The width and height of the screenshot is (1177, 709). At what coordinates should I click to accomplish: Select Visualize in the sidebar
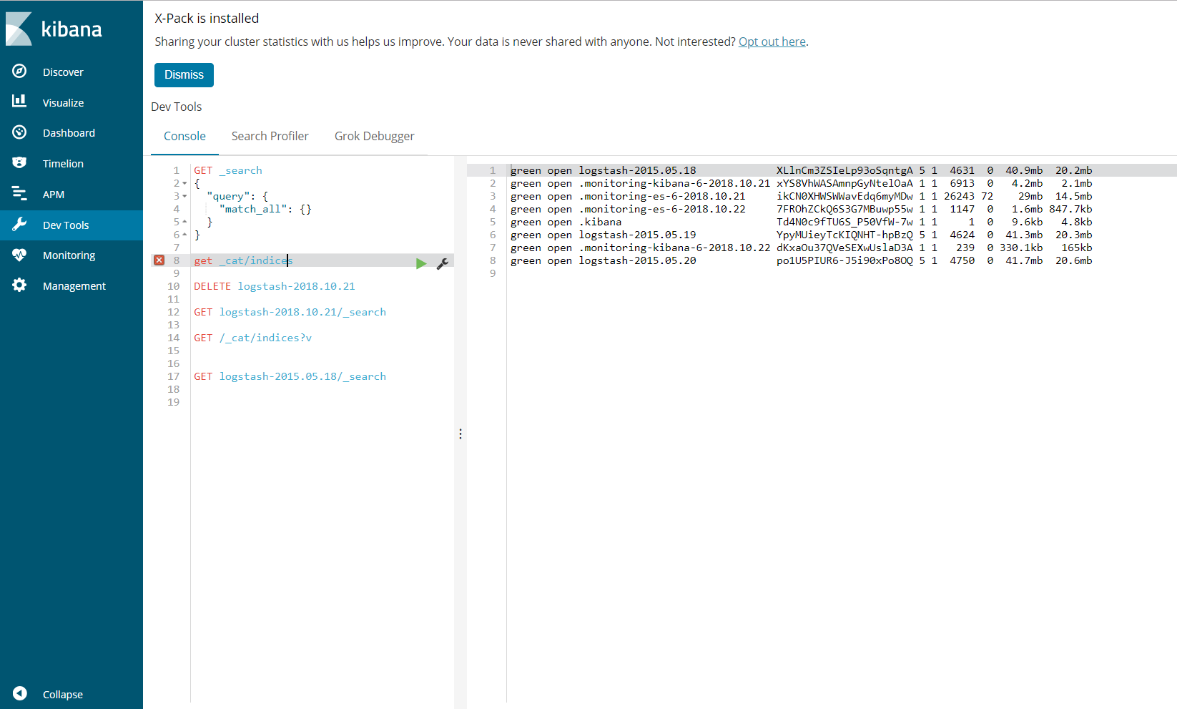tap(63, 103)
